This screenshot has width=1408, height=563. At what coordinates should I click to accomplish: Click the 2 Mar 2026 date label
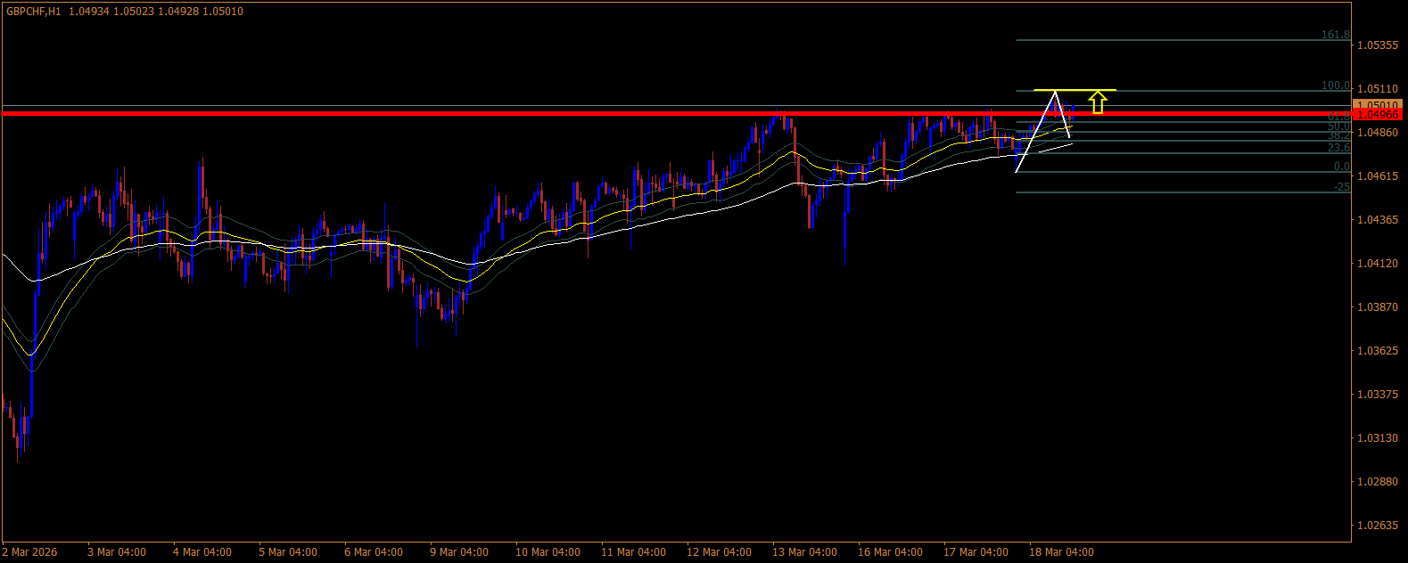click(x=30, y=552)
